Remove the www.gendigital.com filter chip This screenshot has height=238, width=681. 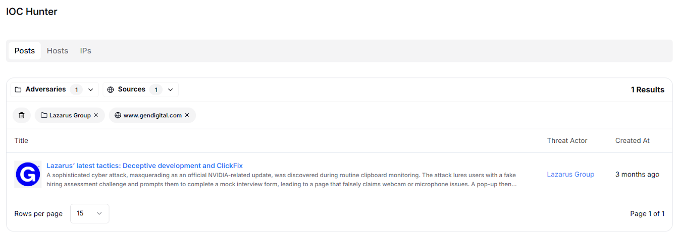click(x=187, y=115)
